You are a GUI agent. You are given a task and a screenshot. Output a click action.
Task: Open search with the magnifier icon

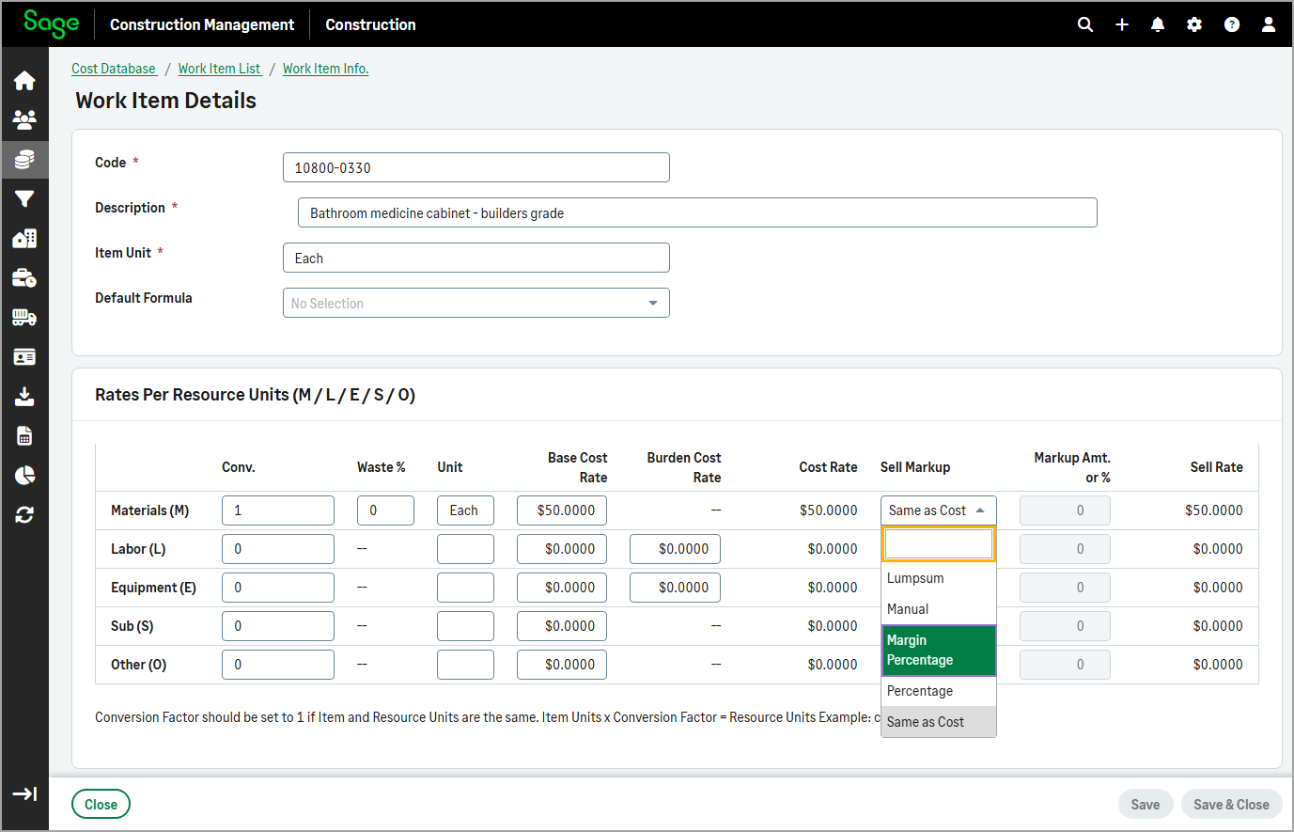(x=1085, y=24)
